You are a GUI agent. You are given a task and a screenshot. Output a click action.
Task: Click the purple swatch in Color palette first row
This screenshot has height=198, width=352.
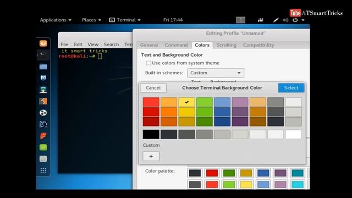coord(280,173)
